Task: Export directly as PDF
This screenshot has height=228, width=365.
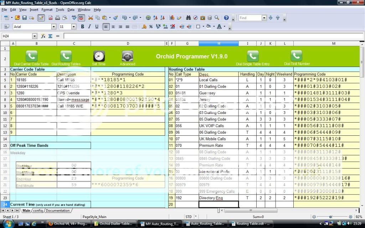Action: [x=50, y=18]
